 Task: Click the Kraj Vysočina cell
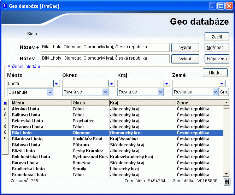(142, 139)
